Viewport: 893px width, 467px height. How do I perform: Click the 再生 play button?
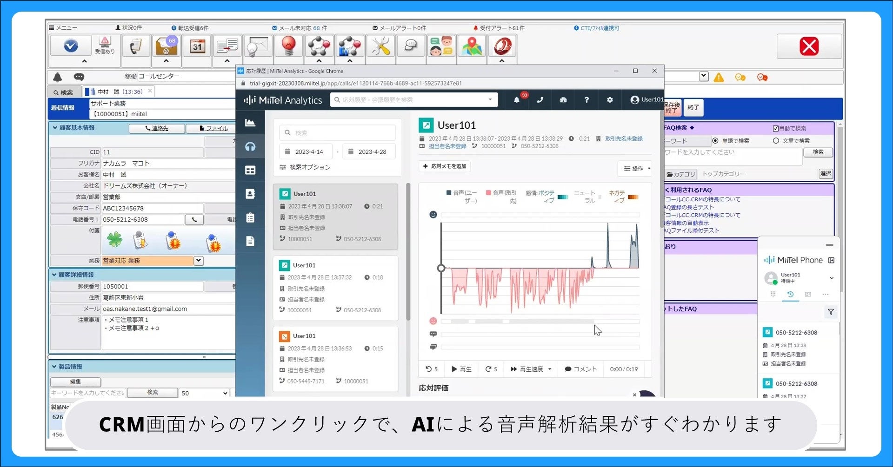[x=461, y=369]
